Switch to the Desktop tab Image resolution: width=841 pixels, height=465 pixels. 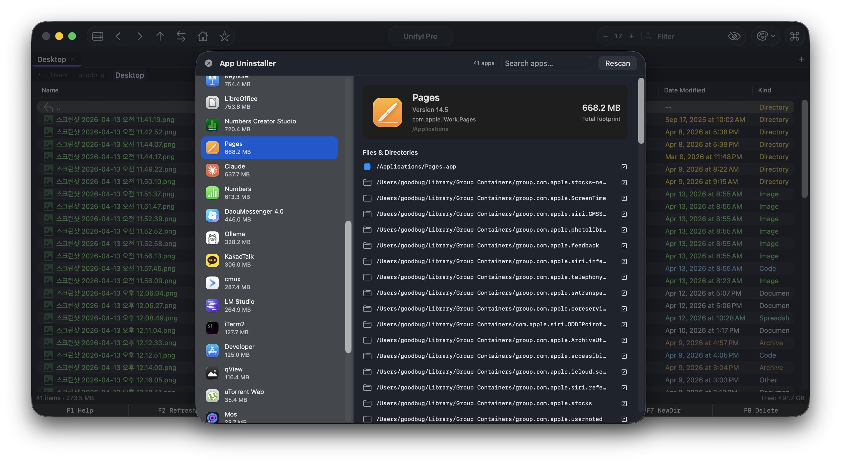coord(52,59)
